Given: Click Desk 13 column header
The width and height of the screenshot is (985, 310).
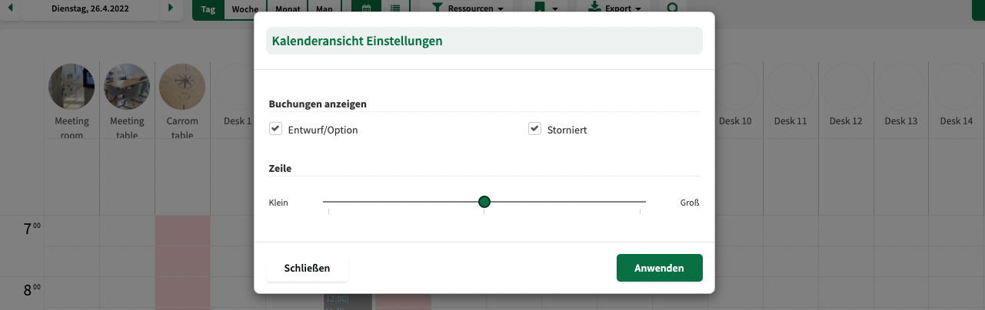Looking at the screenshot, I should click(x=901, y=120).
